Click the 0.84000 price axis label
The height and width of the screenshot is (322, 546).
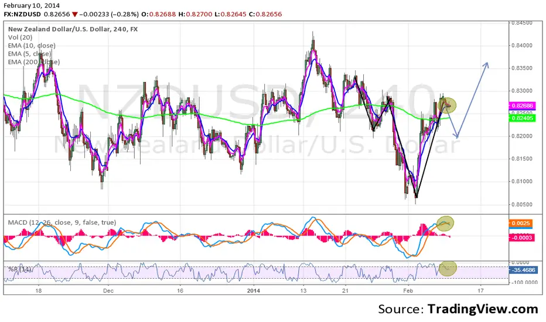pyautogui.click(x=521, y=45)
